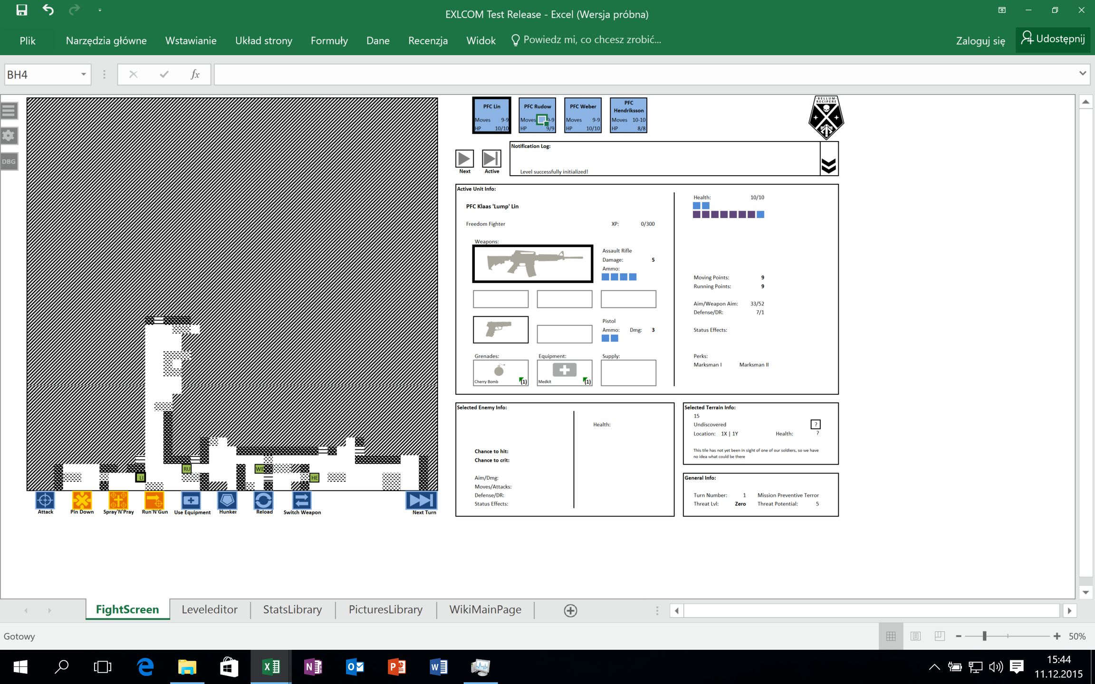Activate the Hunker shield icon
This screenshot has width=1095, height=684.
[228, 500]
